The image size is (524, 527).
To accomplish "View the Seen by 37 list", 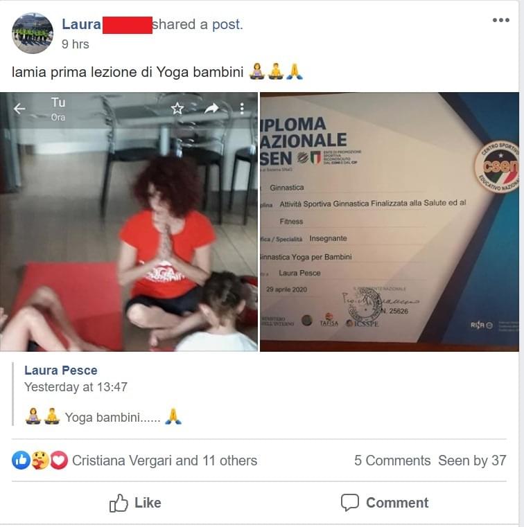I will pyautogui.click(x=472, y=461).
